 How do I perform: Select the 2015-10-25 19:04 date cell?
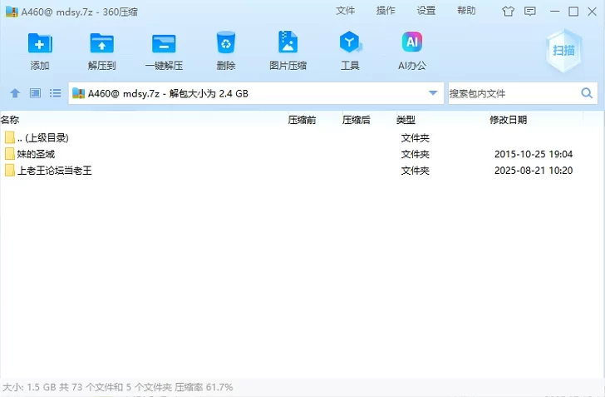click(x=534, y=154)
